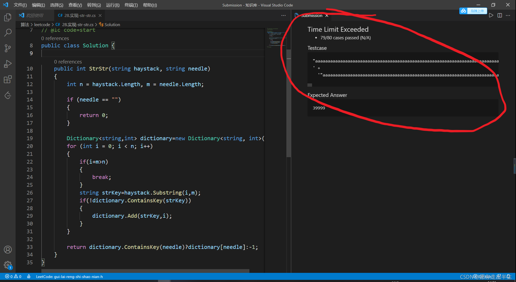
Task: Click the editor horizontal scrollbar at bottom
Action: coord(145,271)
